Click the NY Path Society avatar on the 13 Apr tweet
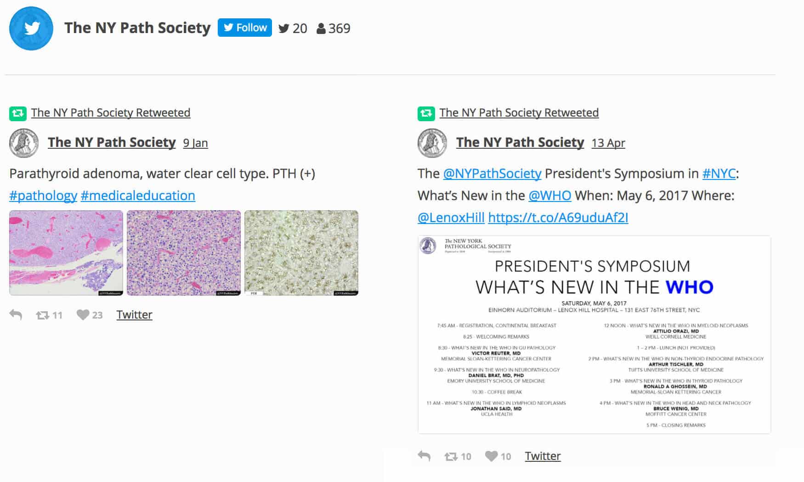Viewport: 804px width, 482px height. 432,143
